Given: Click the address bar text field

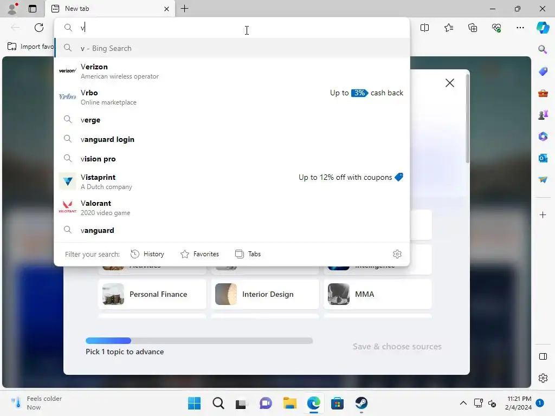Looking at the screenshot, I should click(232, 28).
